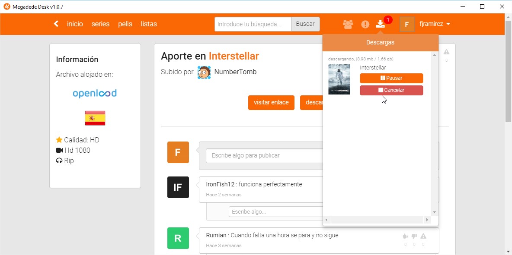Viewport: 512px width, 255px height.
Task: Click the downloads panel scroll-up arrow
Action: pos(435,56)
